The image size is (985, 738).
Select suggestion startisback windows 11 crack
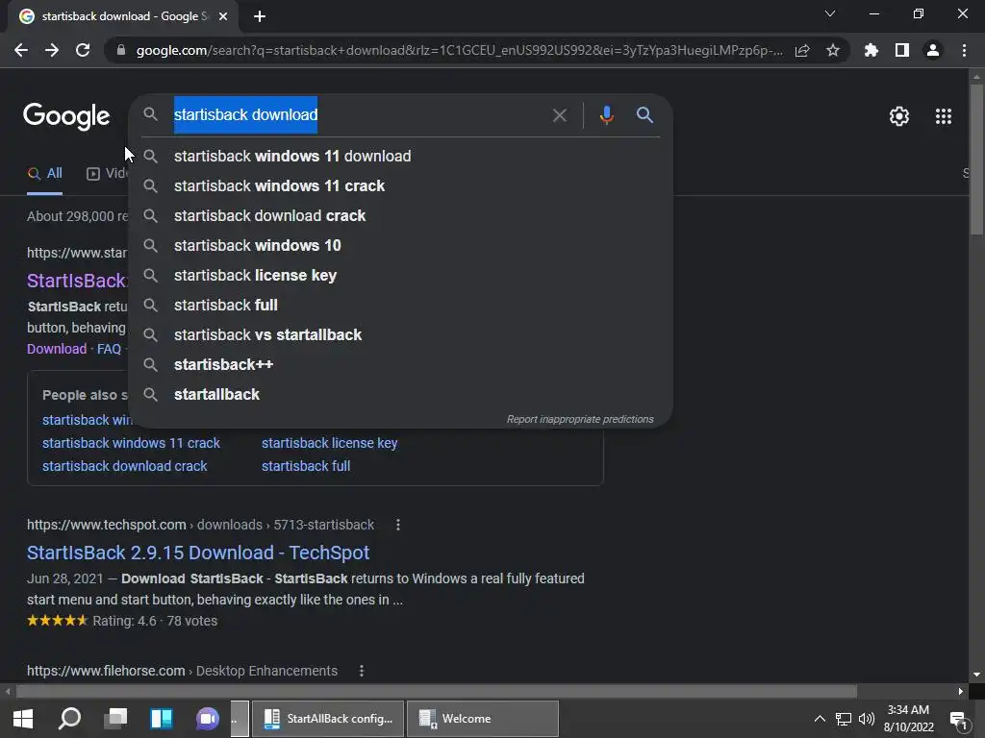pos(400,185)
